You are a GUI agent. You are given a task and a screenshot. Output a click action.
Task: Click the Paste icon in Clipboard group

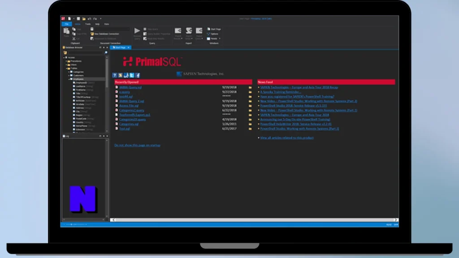point(66,32)
